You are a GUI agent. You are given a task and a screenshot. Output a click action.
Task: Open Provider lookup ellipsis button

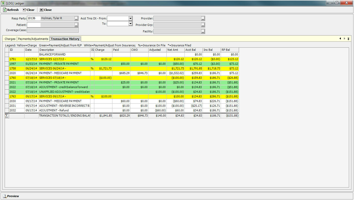(203, 19)
